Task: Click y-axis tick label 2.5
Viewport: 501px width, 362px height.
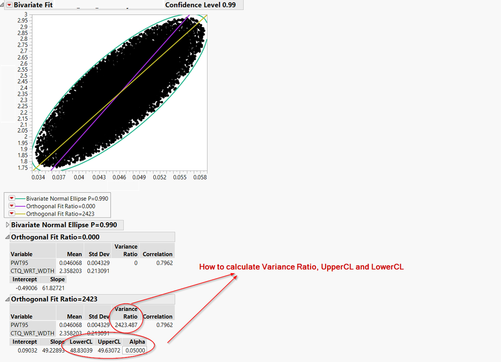Action: [x=24, y=76]
